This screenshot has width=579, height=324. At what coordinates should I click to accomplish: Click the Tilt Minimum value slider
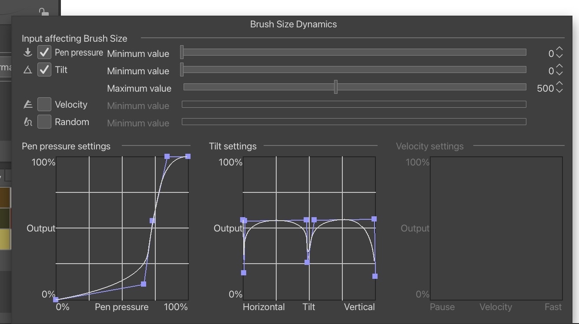(354, 70)
